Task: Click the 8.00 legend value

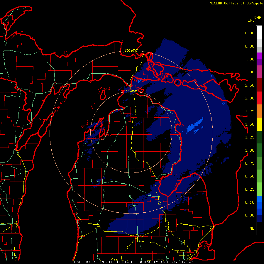Action: (250, 33)
